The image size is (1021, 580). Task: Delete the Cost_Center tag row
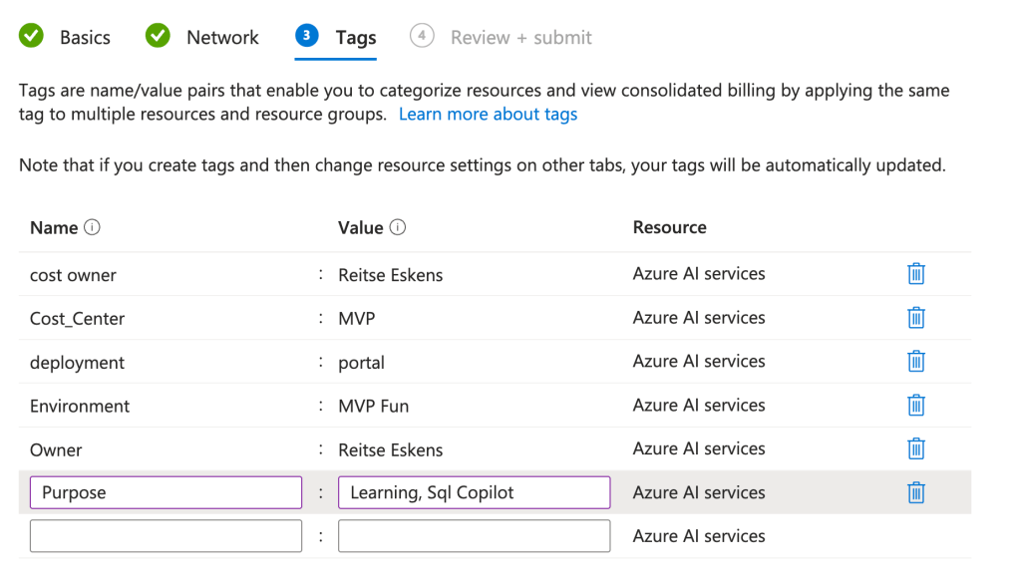click(x=915, y=318)
